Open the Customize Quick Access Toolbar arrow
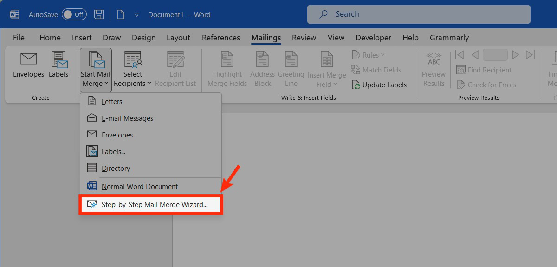The width and height of the screenshot is (557, 267). pos(136,15)
